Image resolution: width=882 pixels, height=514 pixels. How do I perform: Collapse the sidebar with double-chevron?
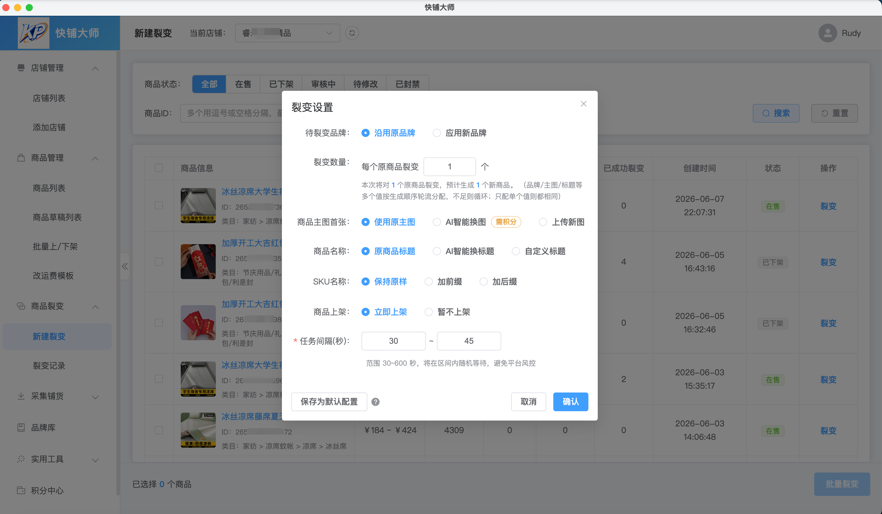point(125,267)
